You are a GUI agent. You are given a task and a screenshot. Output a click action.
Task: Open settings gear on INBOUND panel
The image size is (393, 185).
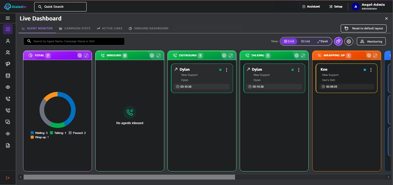coord(152,55)
